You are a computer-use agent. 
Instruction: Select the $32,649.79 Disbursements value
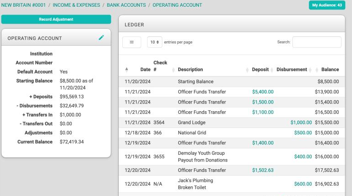click(71, 106)
